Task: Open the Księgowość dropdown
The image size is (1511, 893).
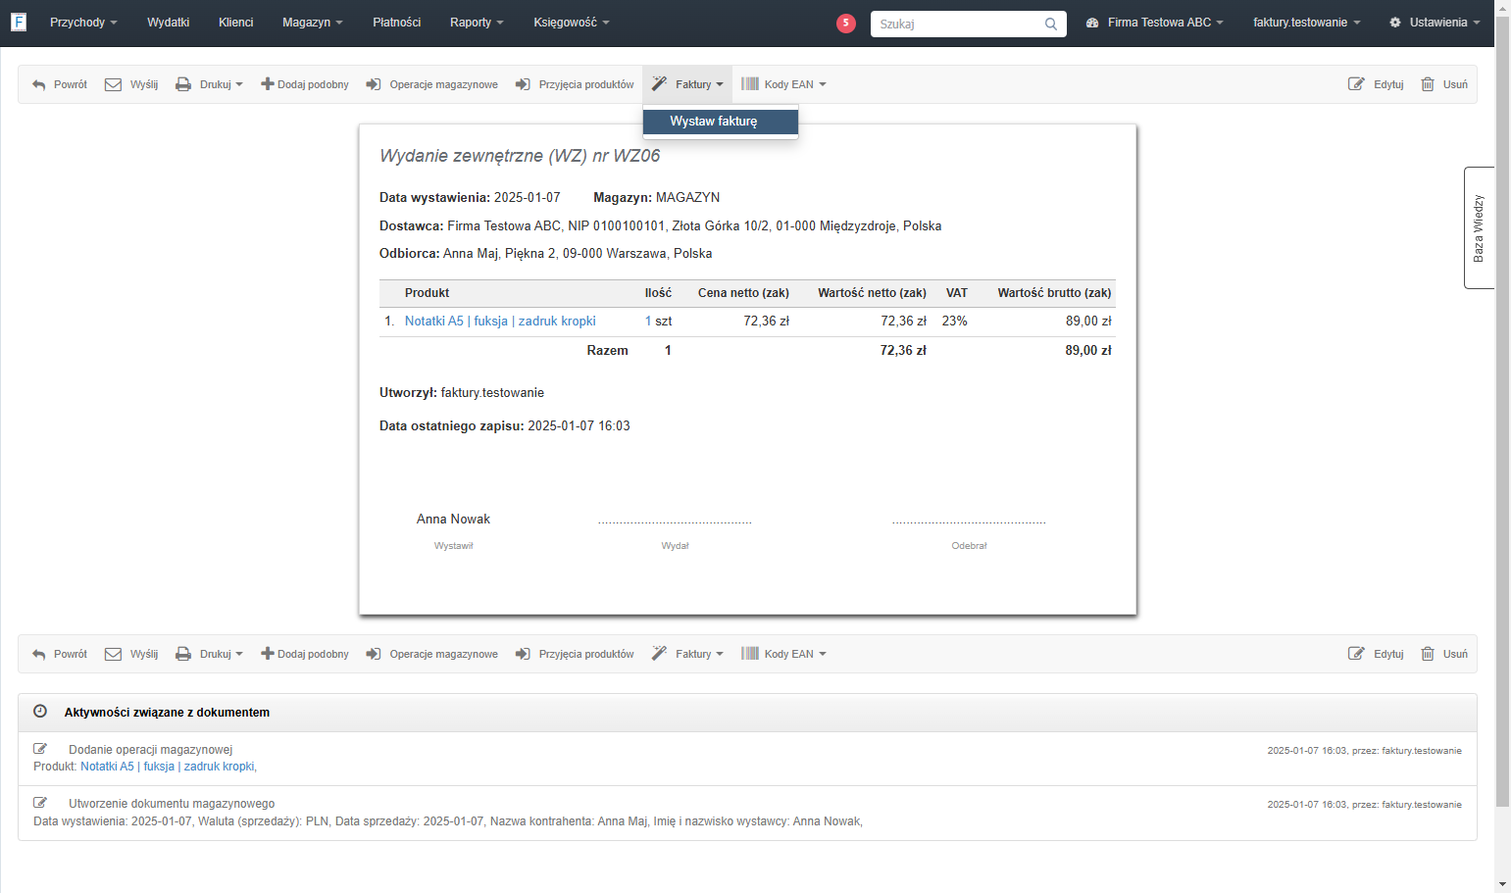Action: (572, 23)
